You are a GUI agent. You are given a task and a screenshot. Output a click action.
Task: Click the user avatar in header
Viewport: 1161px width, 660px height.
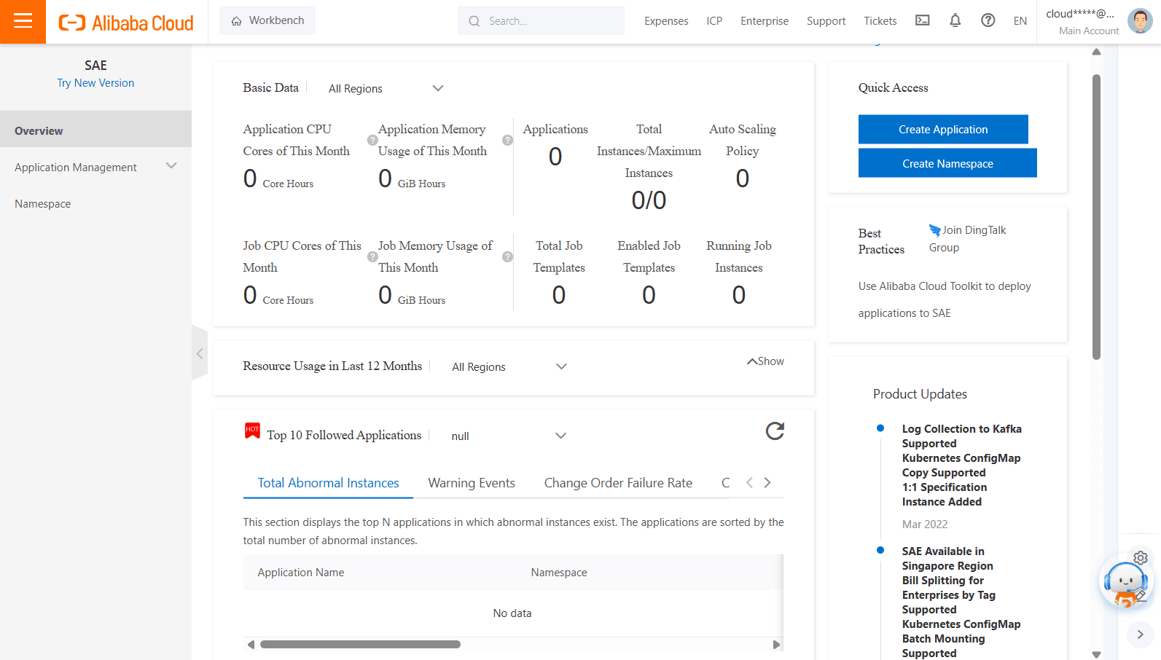1140,21
